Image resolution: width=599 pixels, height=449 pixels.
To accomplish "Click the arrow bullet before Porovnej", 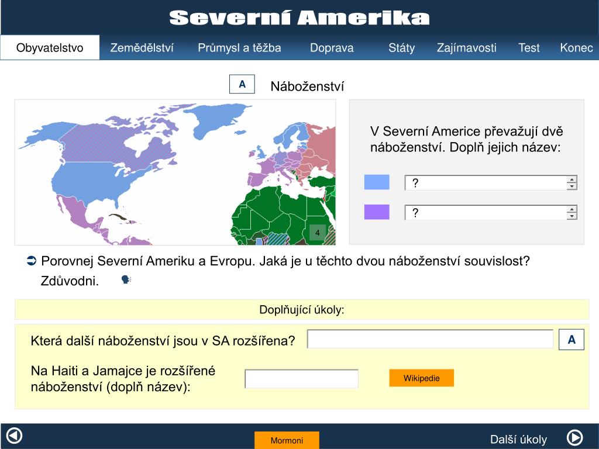I will (x=32, y=261).
